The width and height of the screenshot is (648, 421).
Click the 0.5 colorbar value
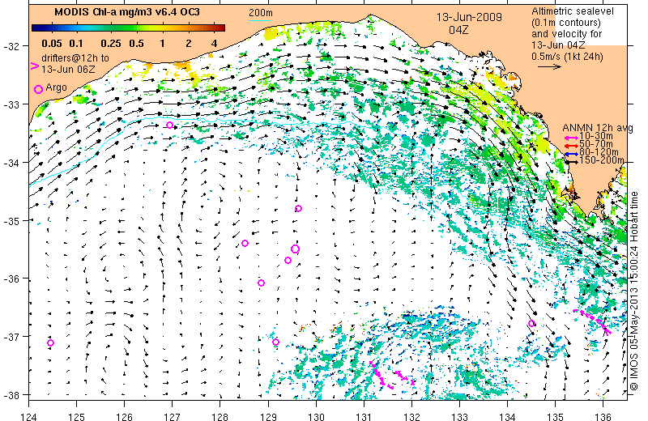point(136,44)
